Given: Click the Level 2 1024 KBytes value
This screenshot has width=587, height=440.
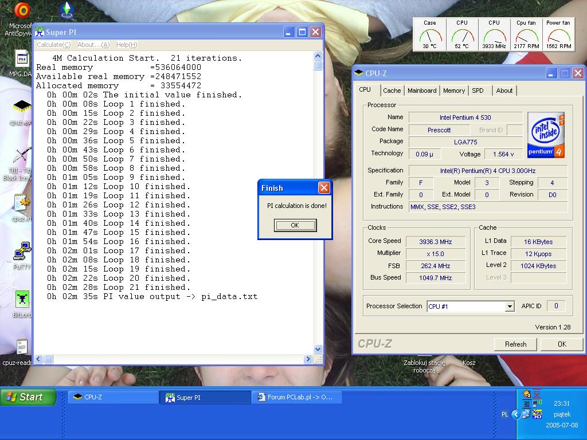Looking at the screenshot, I should click(538, 266).
